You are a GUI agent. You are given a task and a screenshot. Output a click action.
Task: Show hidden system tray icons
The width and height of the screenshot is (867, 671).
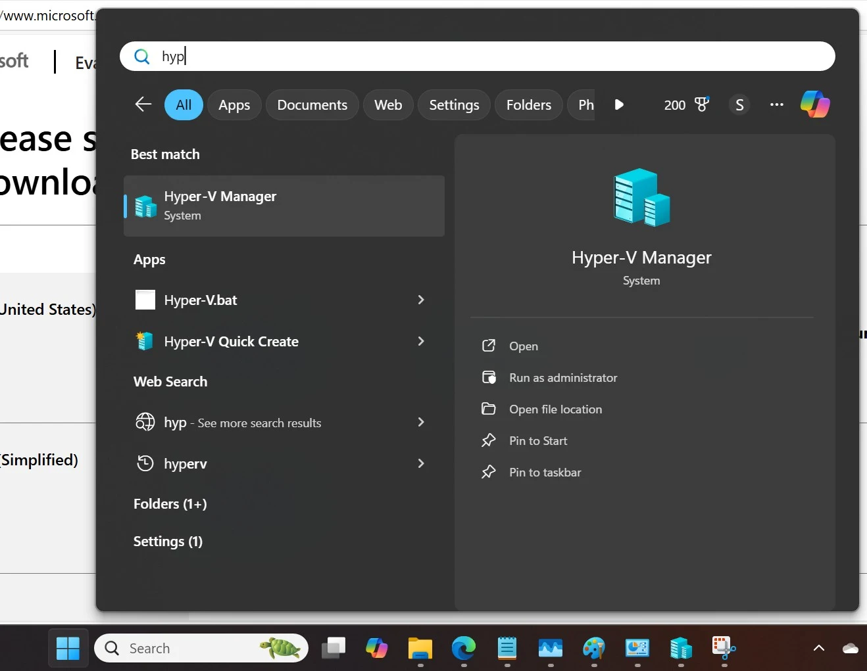(x=819, y=648)
